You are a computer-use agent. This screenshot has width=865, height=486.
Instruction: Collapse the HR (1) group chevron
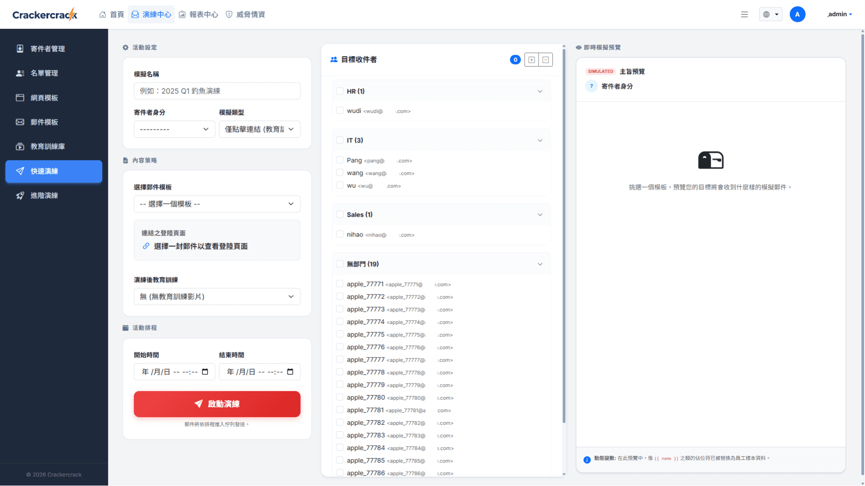(x=540, y=91)
